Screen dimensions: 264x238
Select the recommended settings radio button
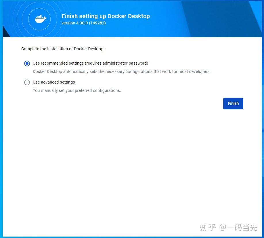pos(27,63)
